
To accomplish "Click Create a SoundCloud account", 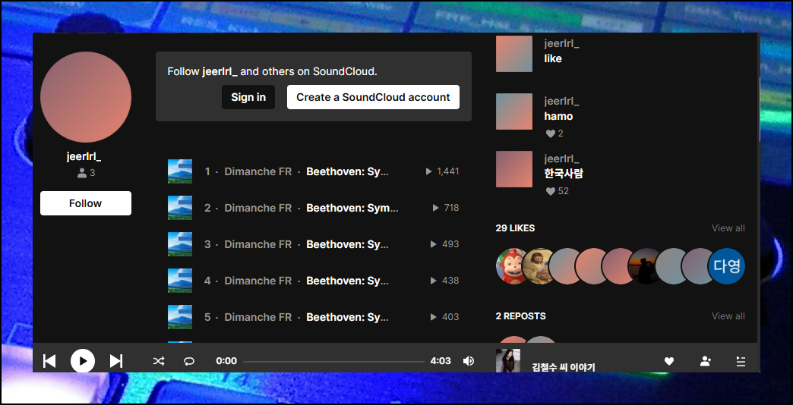I will point(373,97).
